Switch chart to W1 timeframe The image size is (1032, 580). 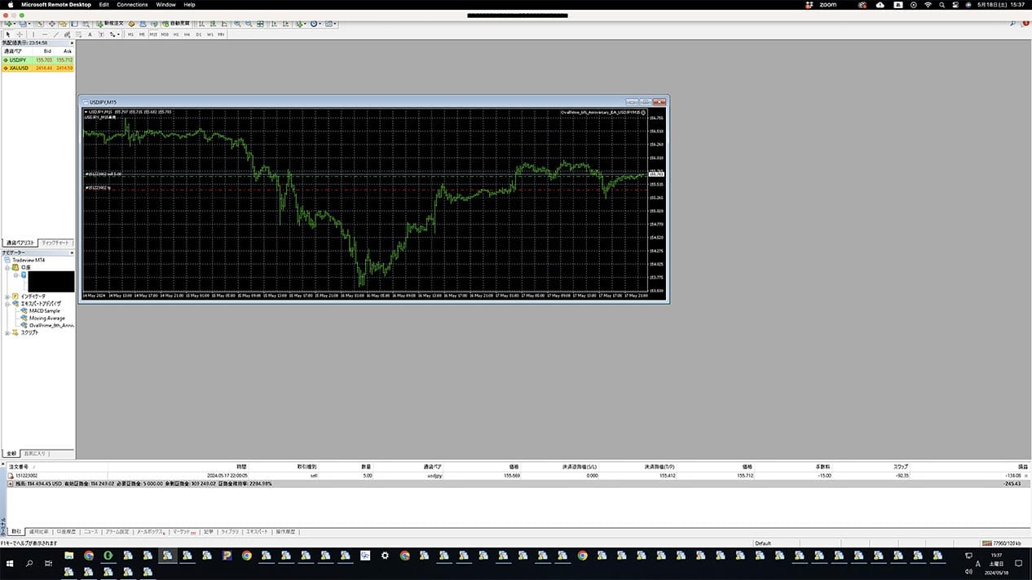(210, 34)
